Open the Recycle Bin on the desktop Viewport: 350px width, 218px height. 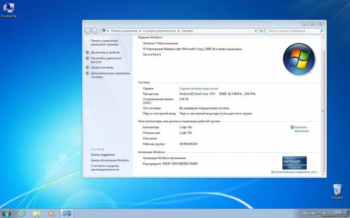click(x=337, y=191)
